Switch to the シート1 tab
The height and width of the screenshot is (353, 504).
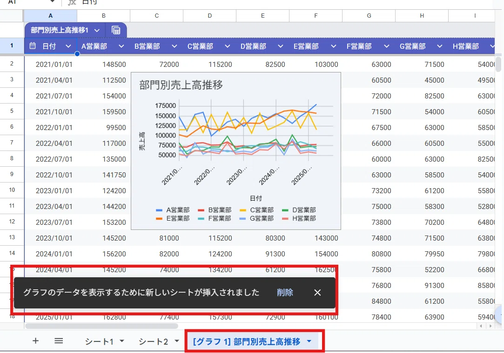(99, 341)
